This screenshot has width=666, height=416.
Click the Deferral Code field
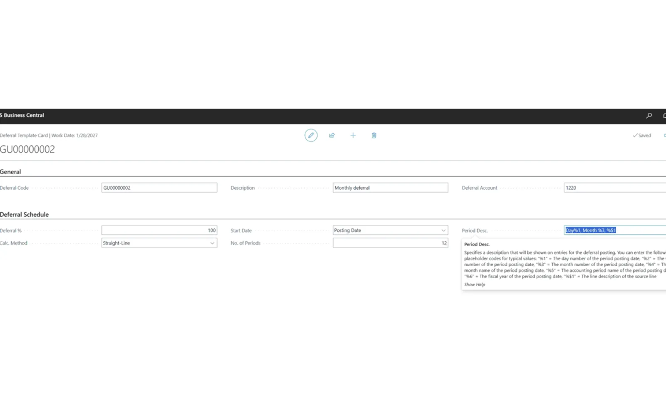(159, 188)
